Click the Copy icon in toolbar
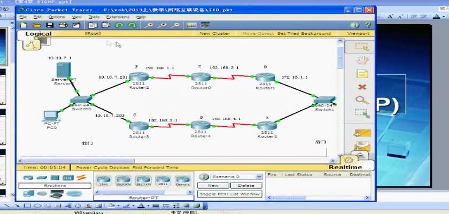Image resolution: width=449 pixels, height=214 pixels. click(x=92, y=25)
